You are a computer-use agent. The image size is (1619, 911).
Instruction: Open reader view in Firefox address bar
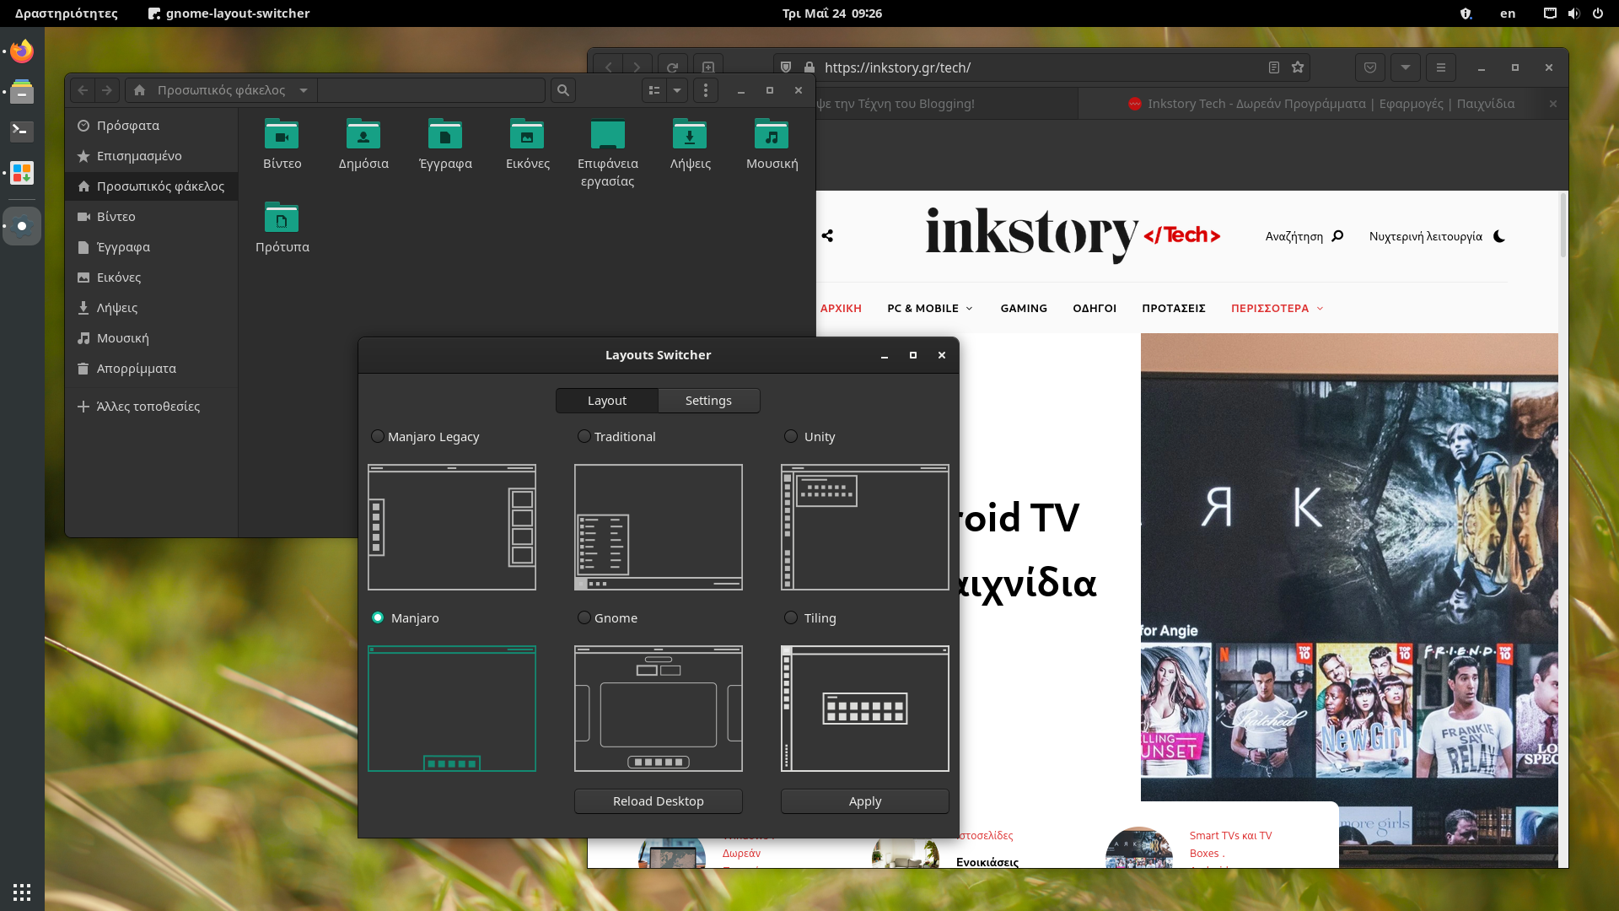pyautogui.click(x=1273, y=67)
